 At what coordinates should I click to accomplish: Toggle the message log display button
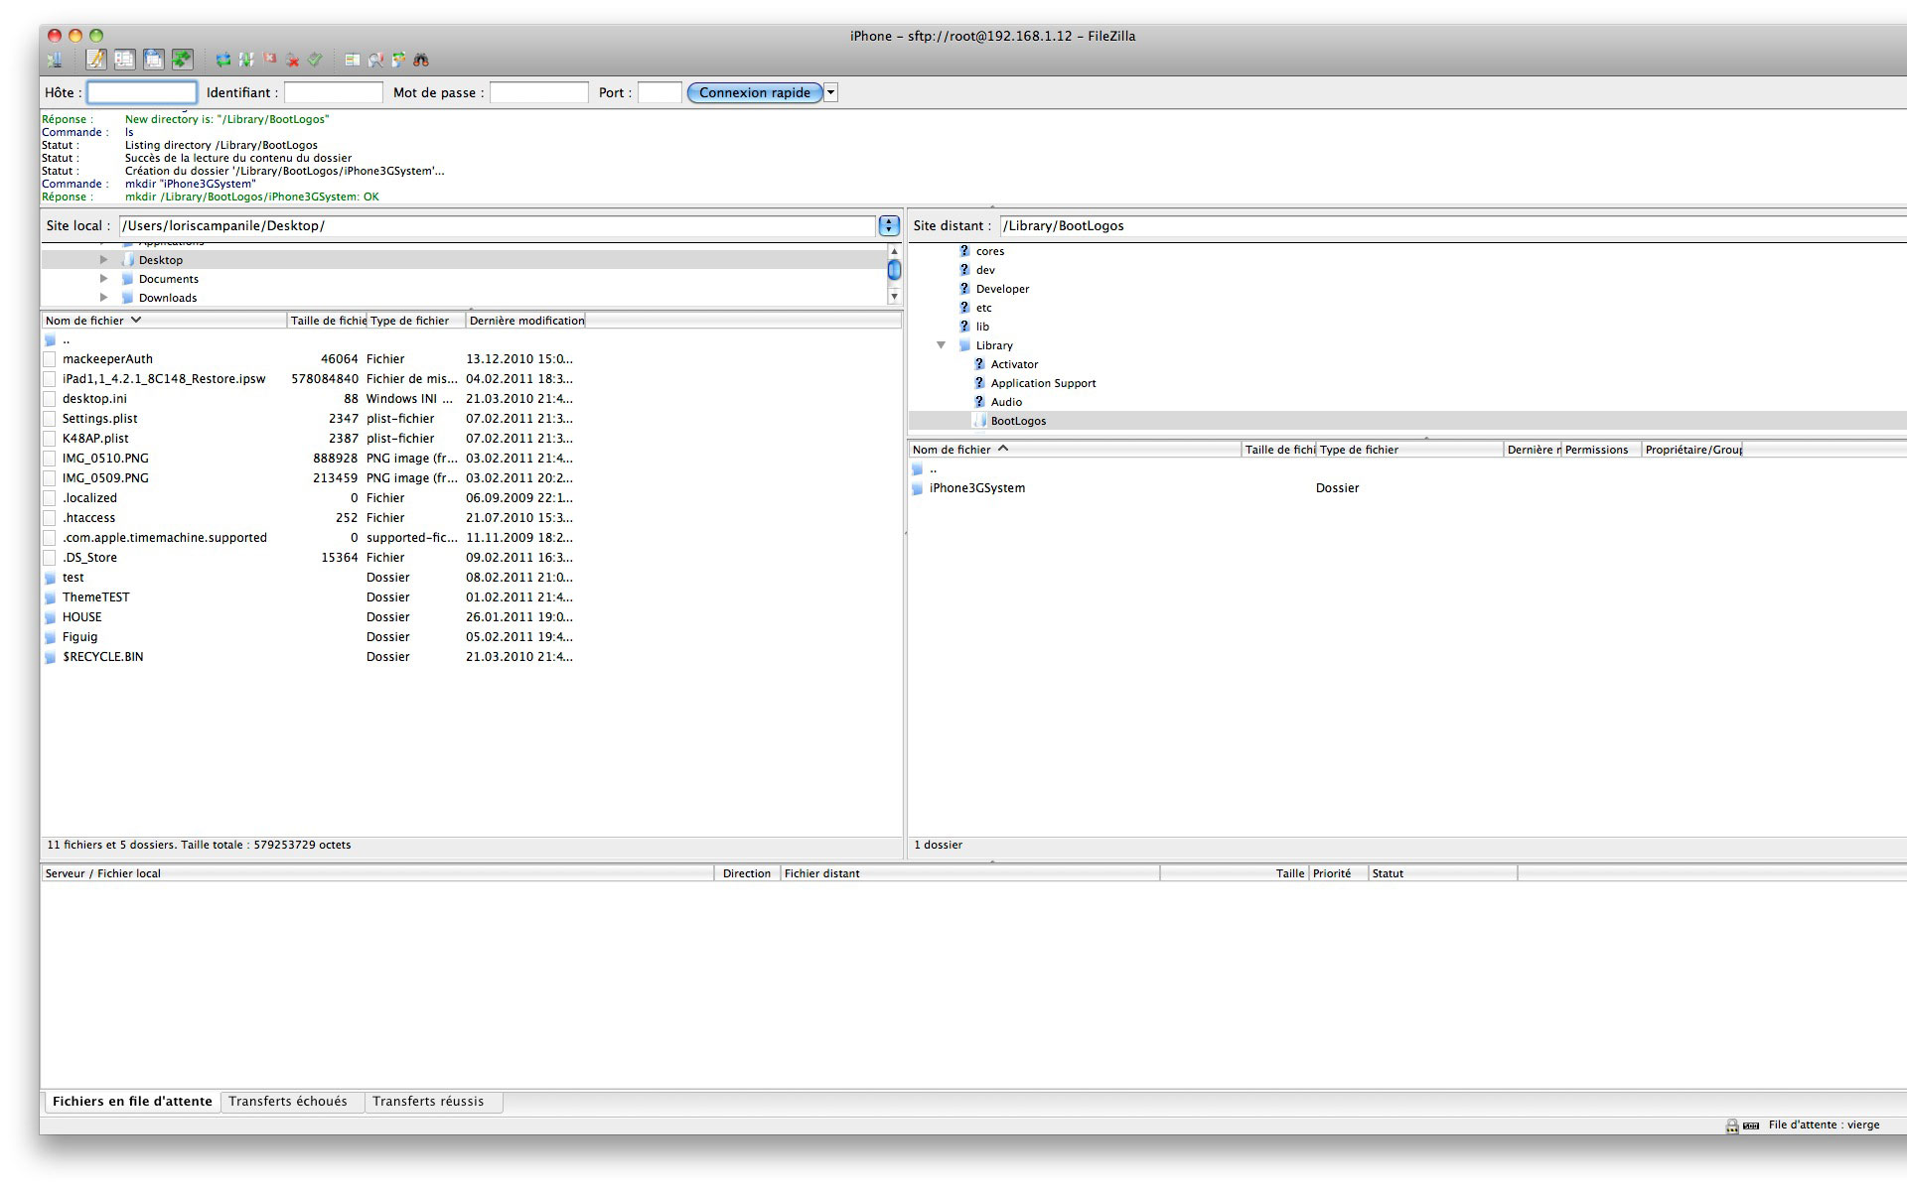[x=95, y=60]
